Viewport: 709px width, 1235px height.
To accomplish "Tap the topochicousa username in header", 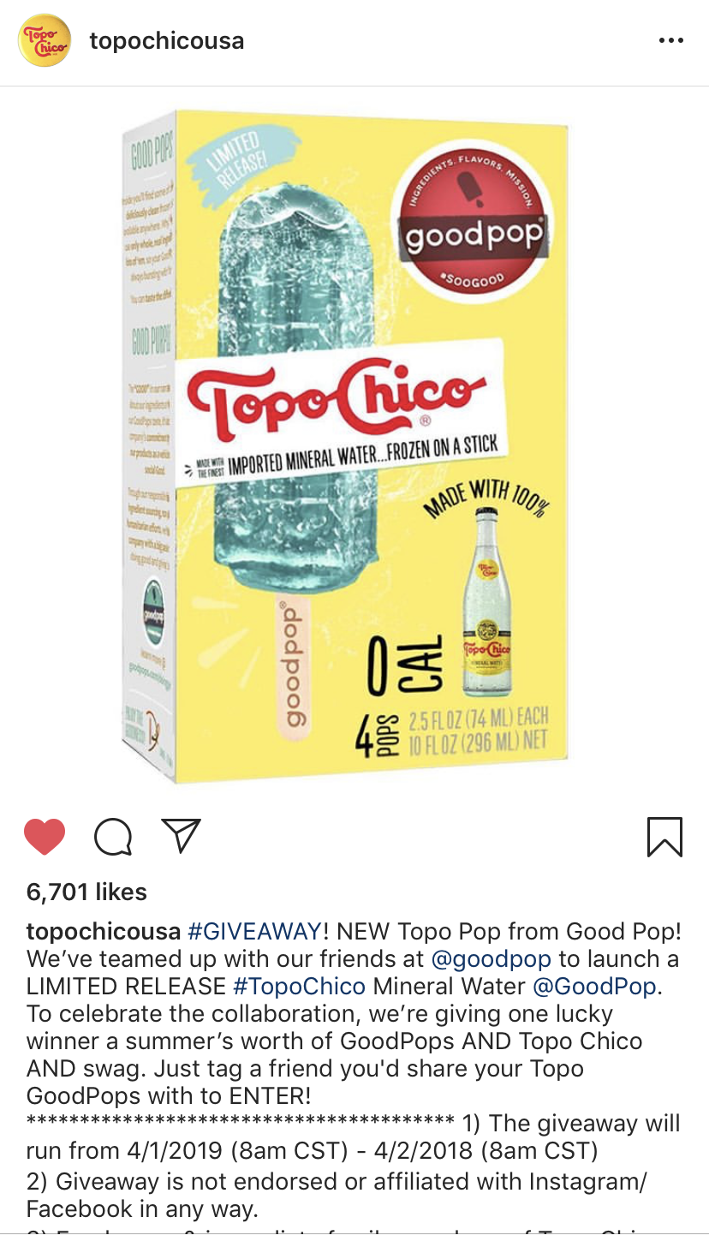I will pos(167,40).
